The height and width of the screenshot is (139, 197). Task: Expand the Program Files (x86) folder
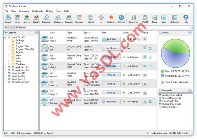click(9, 49)
